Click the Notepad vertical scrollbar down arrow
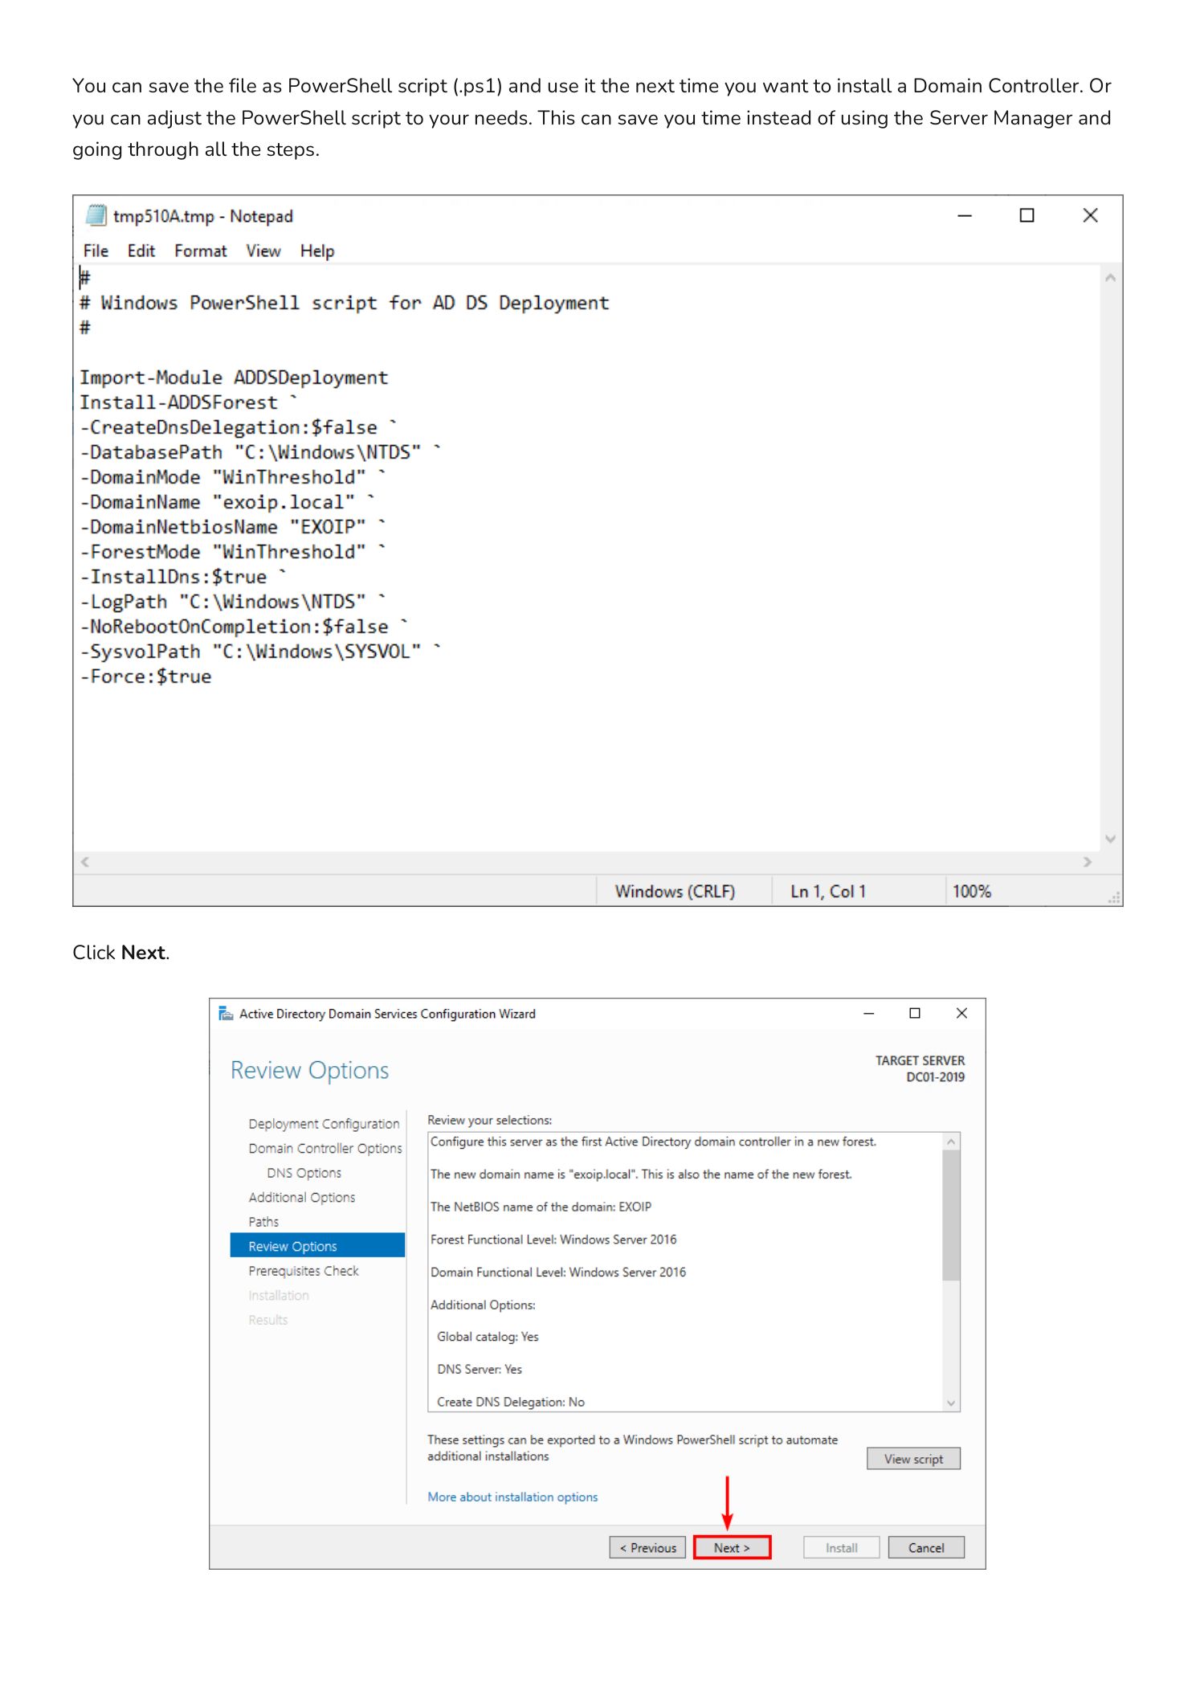Image resolution: width=1196 pixels, height=1691 pixels. tap(1110, 839)
